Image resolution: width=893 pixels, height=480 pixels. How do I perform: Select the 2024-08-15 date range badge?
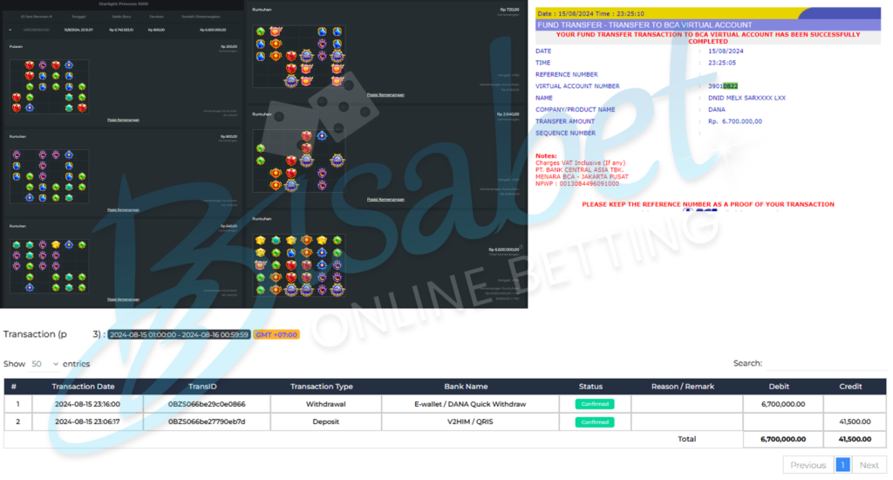point(180,334)
